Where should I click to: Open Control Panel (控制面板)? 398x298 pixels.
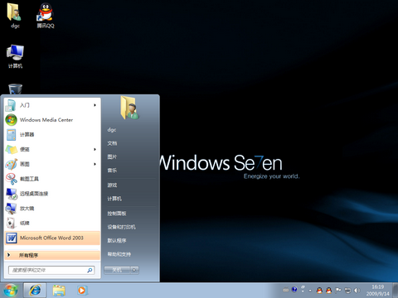click(117, 214)
